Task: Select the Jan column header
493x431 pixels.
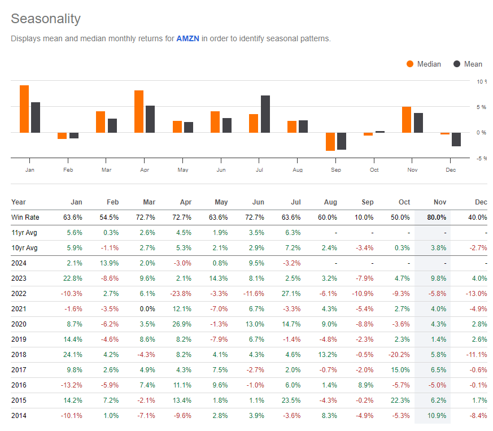Action: [x=76, y=202]
